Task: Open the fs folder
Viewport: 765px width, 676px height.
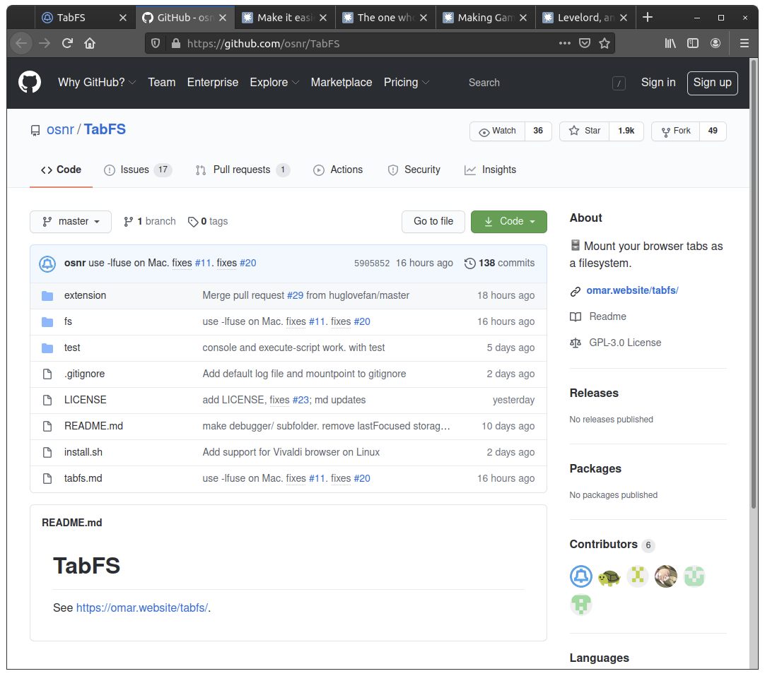Action: (68, 321)
